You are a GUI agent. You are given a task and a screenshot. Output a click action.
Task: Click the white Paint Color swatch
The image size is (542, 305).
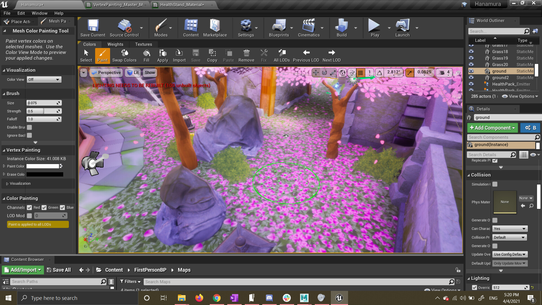43,166
